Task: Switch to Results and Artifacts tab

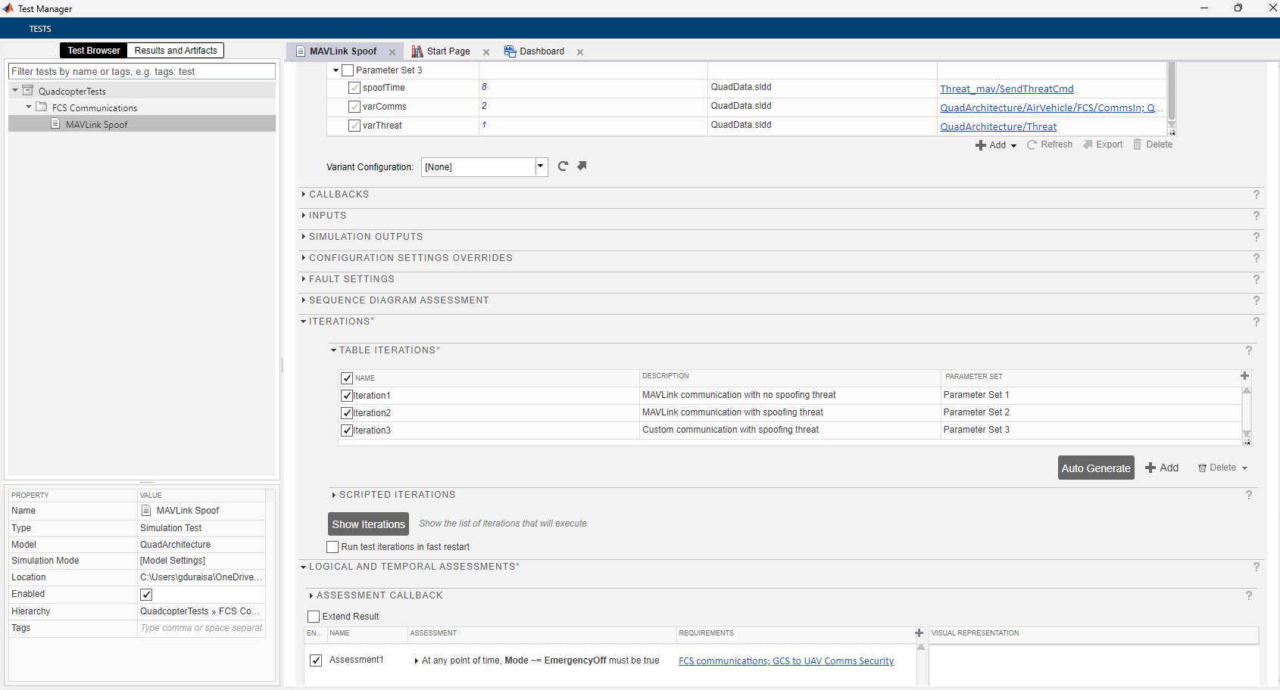Action: point(176,51)
